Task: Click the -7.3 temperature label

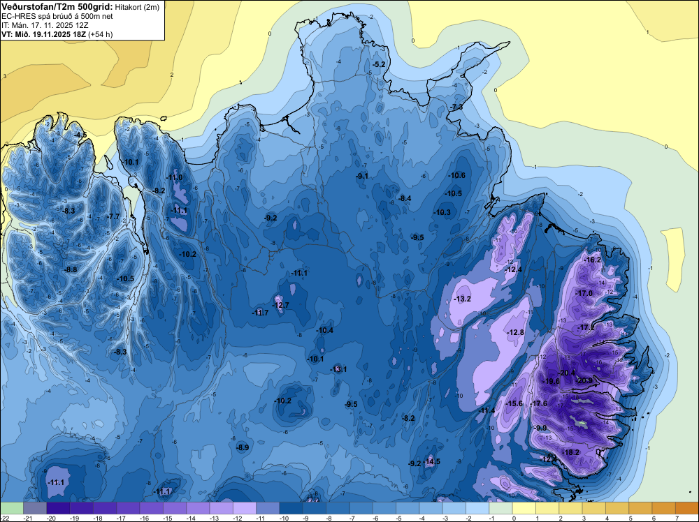Action: coord(456,107)
